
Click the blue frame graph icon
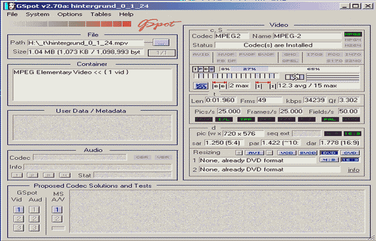[x=201, y=86]
